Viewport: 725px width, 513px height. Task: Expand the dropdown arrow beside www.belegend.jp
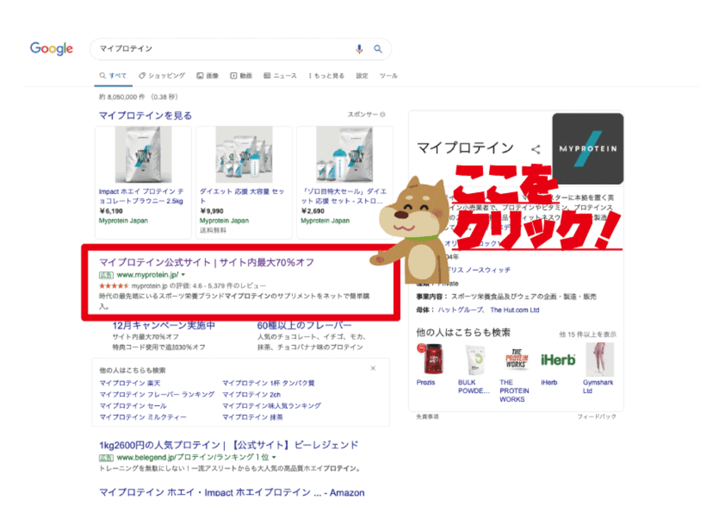pyautogui.click(x=274, y=458)
